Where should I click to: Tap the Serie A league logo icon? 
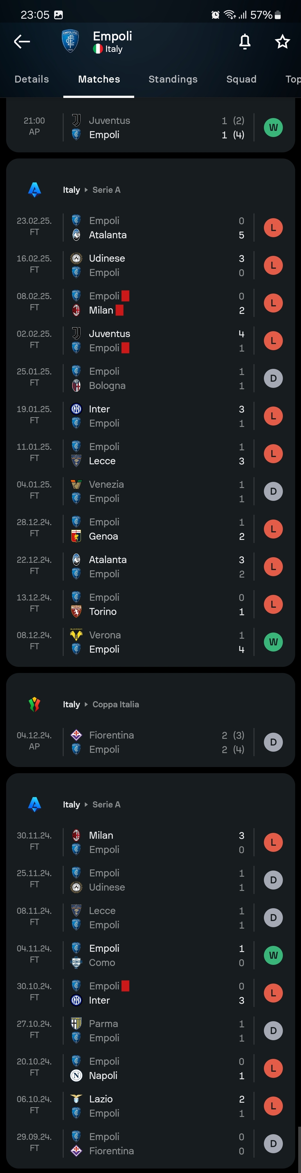35,190
